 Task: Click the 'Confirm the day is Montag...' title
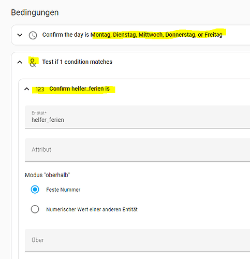[x=133, y=35]
